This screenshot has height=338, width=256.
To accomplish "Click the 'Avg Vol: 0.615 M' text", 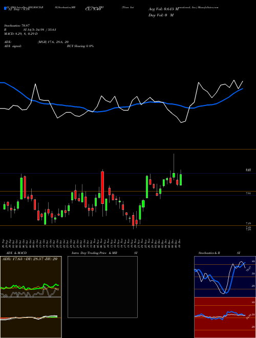I will point(163,9).
